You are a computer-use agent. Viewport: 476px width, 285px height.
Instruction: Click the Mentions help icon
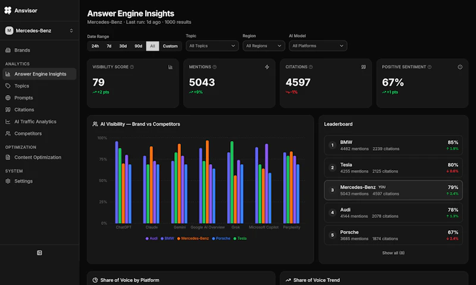pos(214,67)
